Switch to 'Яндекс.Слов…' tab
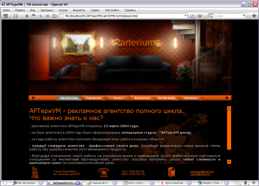The height and width of the screenshot is (186, 259). tap(212, 183)
